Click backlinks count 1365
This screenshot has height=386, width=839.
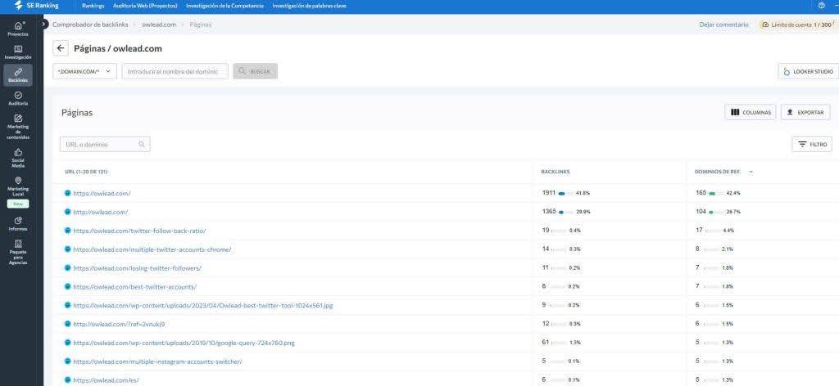[549, 212]
